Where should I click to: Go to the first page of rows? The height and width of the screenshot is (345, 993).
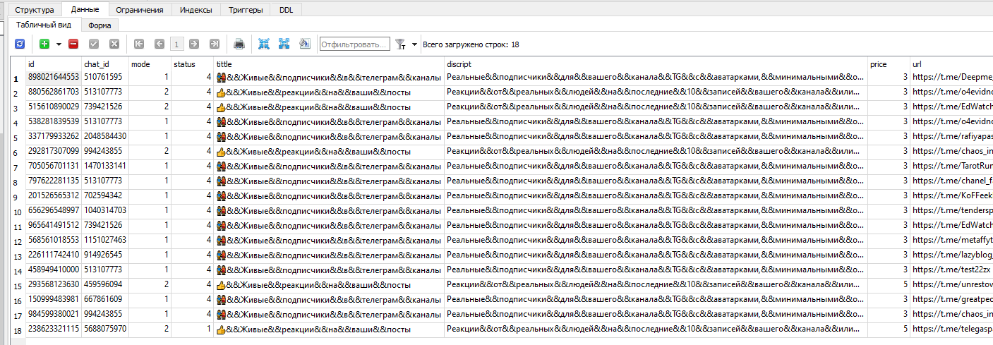[x=139, y=44]
